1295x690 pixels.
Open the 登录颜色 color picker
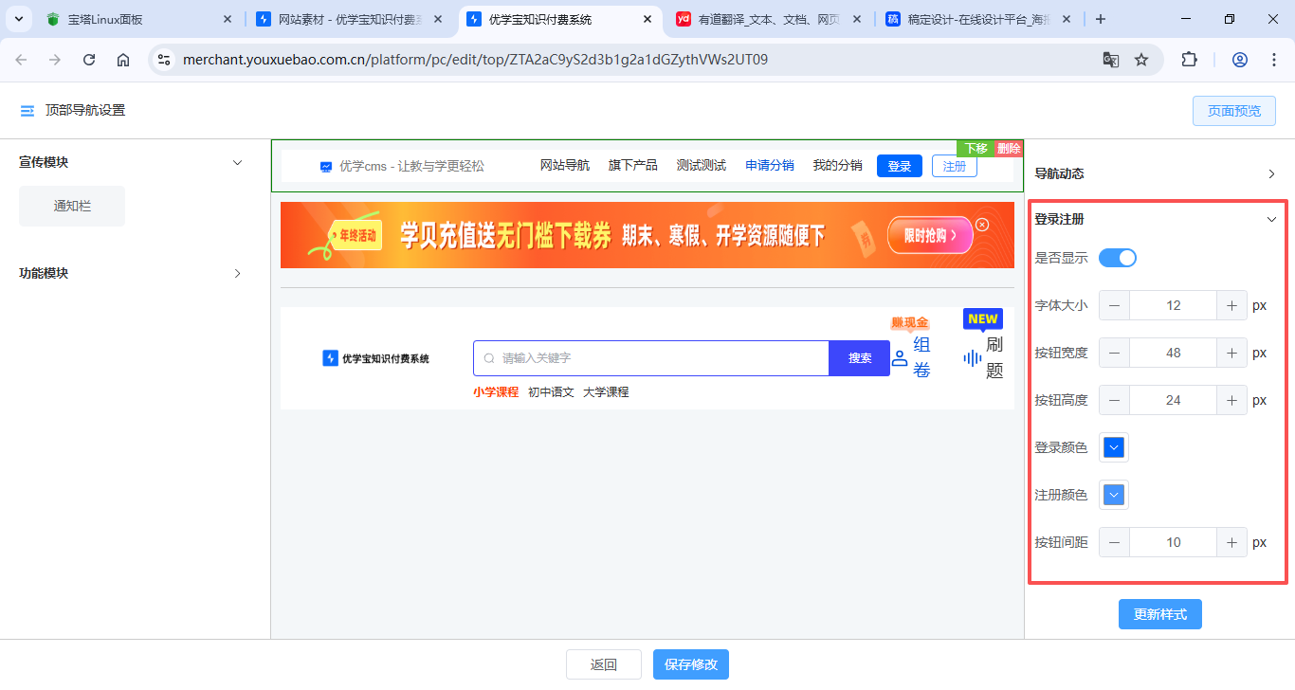[1114, 447]
